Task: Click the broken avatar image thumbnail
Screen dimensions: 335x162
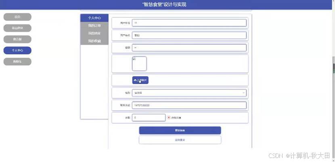Action: pos(139,64)
